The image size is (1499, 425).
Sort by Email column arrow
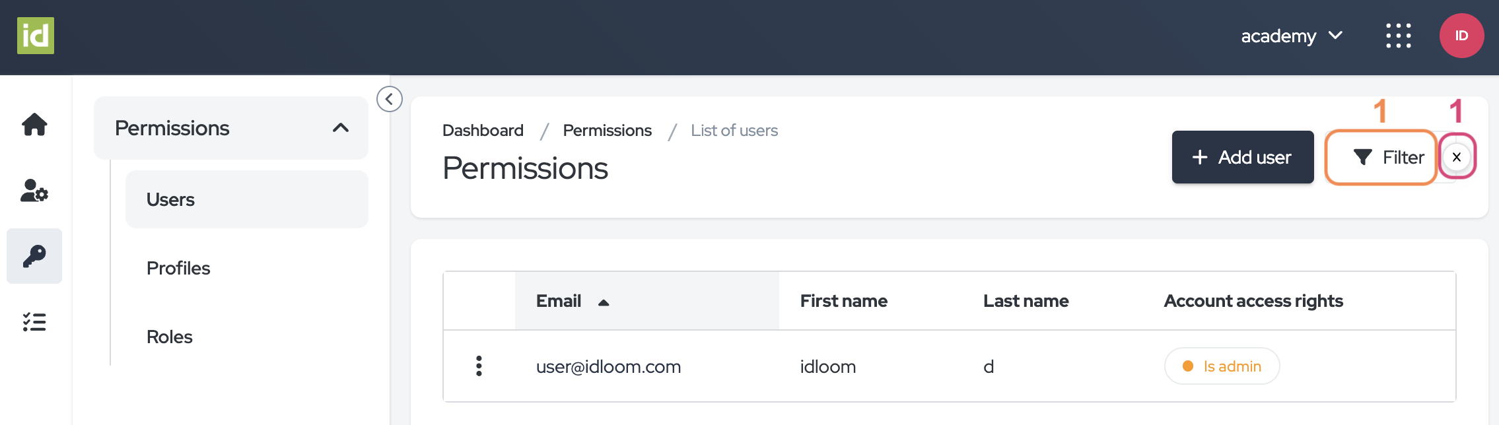[x=604, y=302]
